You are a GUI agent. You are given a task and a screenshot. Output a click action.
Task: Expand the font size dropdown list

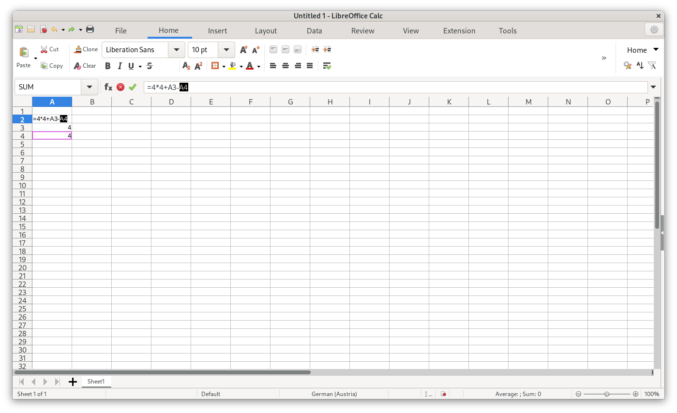point(226,50)
